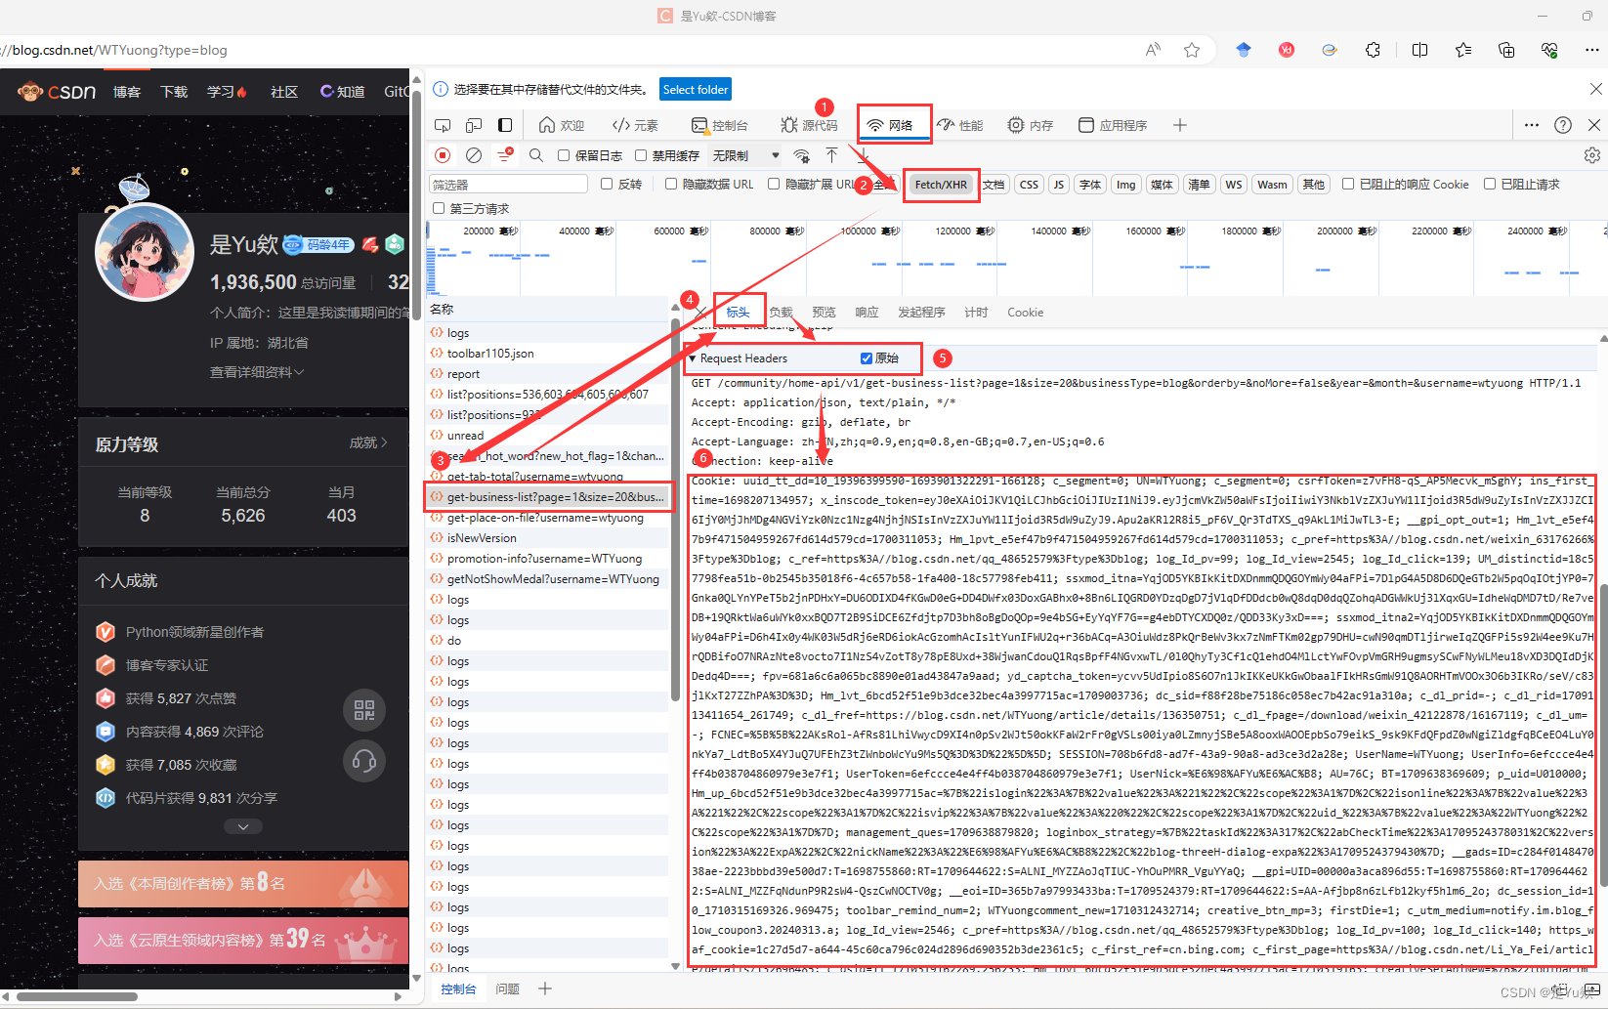Open collections icon in browser toolbar

(x=1506, y=50)
